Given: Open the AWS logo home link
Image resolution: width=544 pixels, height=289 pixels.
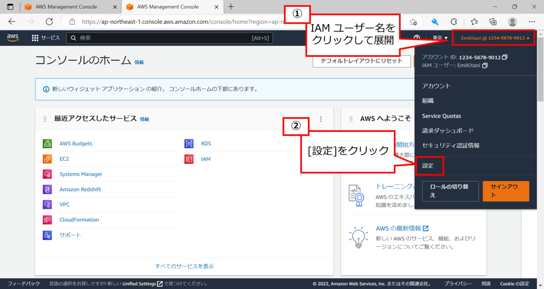Looking at the screenshot, I should (x=13, y=38).
